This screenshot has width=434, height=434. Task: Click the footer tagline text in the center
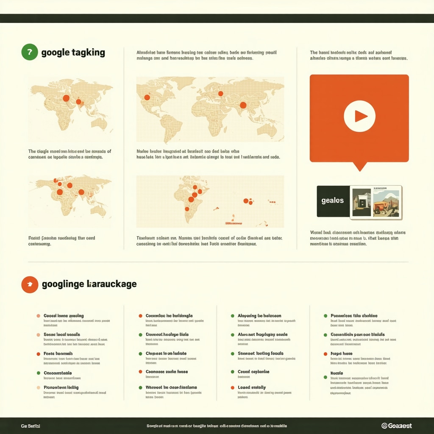pyautogui.click(x=217, y=426)
